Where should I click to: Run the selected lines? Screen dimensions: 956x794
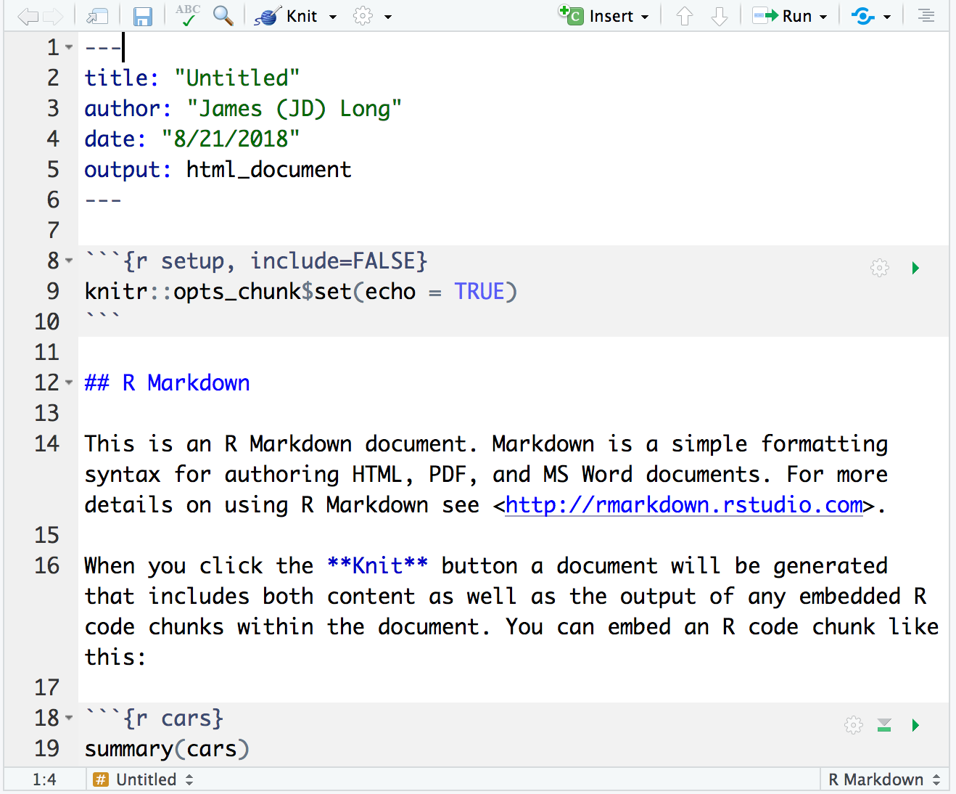782,16
